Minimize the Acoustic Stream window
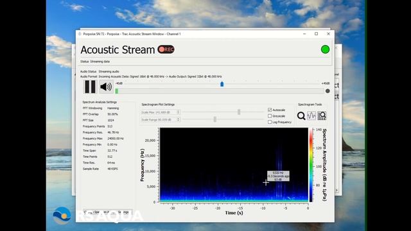411x231 pixels. 304,34
